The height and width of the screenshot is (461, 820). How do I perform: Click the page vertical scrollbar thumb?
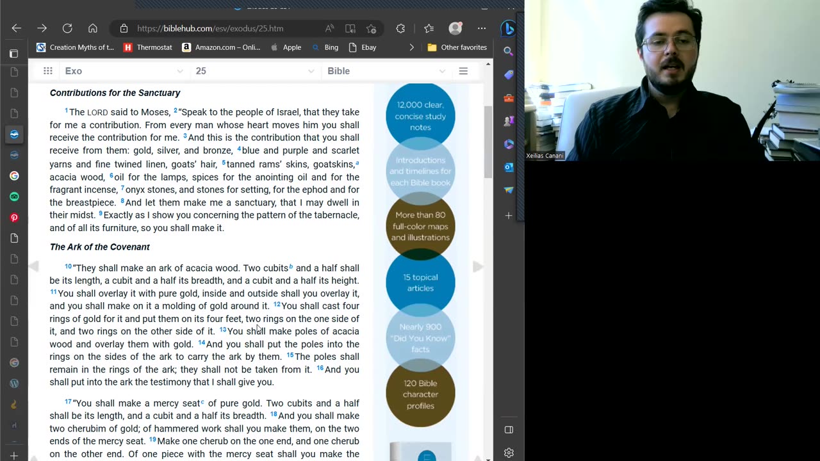coord(488,142)
